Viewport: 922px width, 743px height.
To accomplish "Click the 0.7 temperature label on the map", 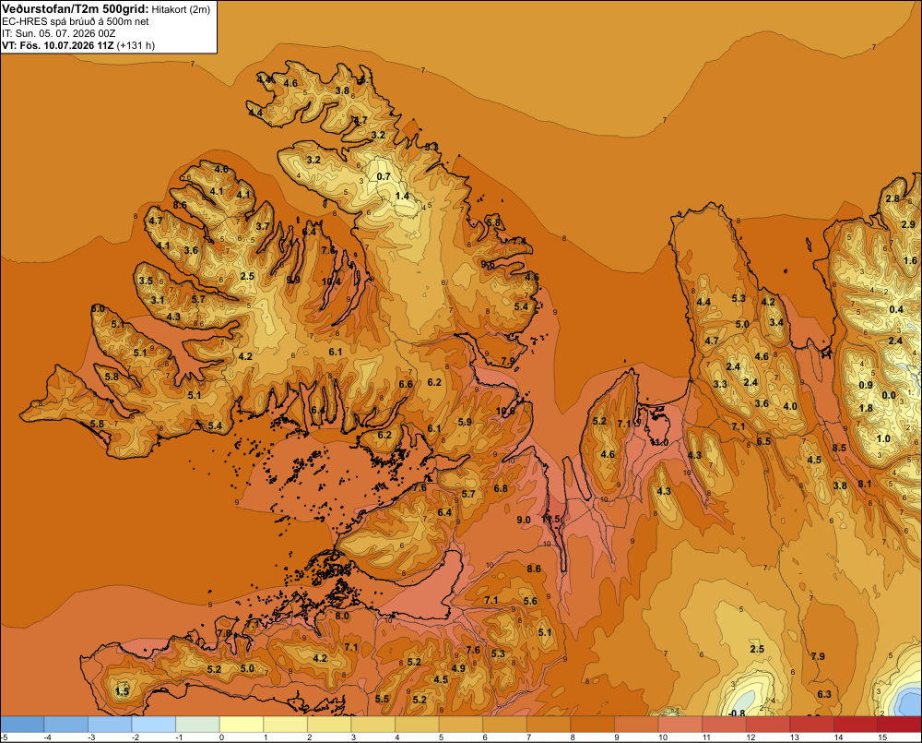I will [x=384, y=176].
